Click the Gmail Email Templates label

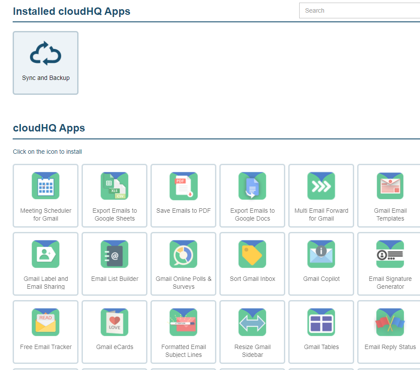[x=390, y=214]
